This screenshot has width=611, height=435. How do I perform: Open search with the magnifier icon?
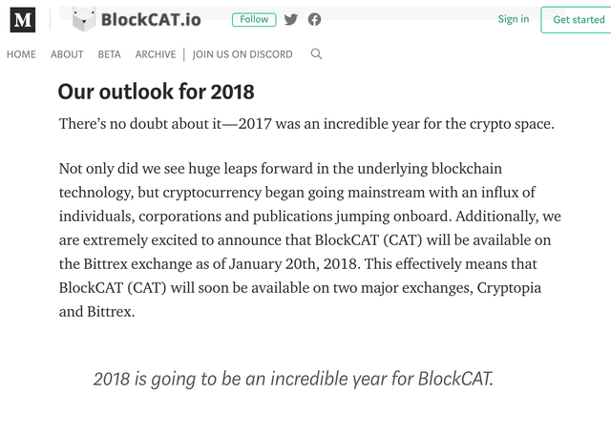point(316,54)
